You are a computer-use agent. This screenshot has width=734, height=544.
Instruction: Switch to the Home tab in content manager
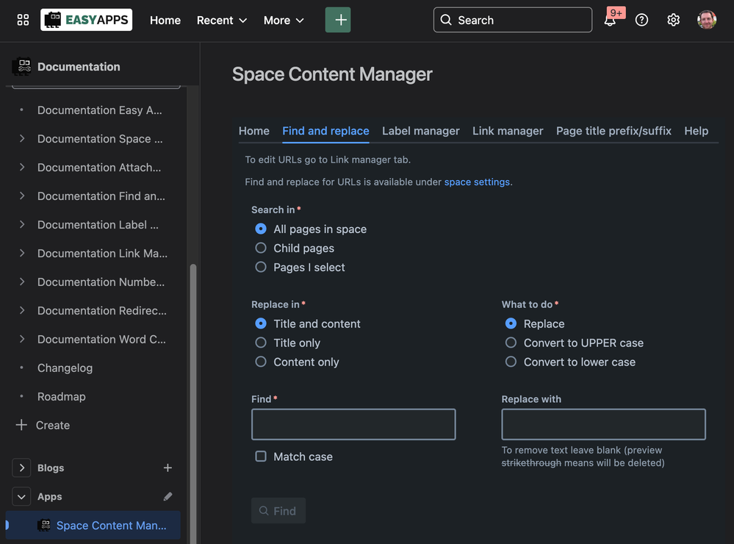[254, 131]
